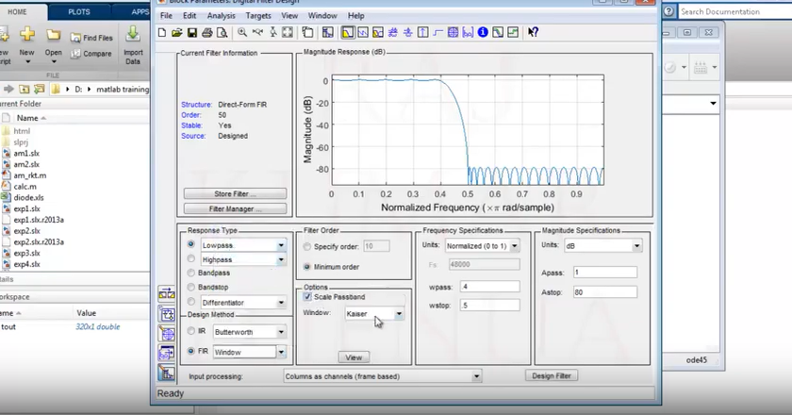Expand the Lowpass type dropdown

(243, 245)
